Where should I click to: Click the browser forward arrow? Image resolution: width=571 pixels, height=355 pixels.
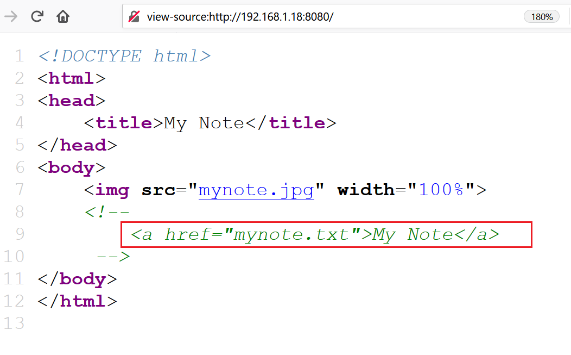coord(11,16)
